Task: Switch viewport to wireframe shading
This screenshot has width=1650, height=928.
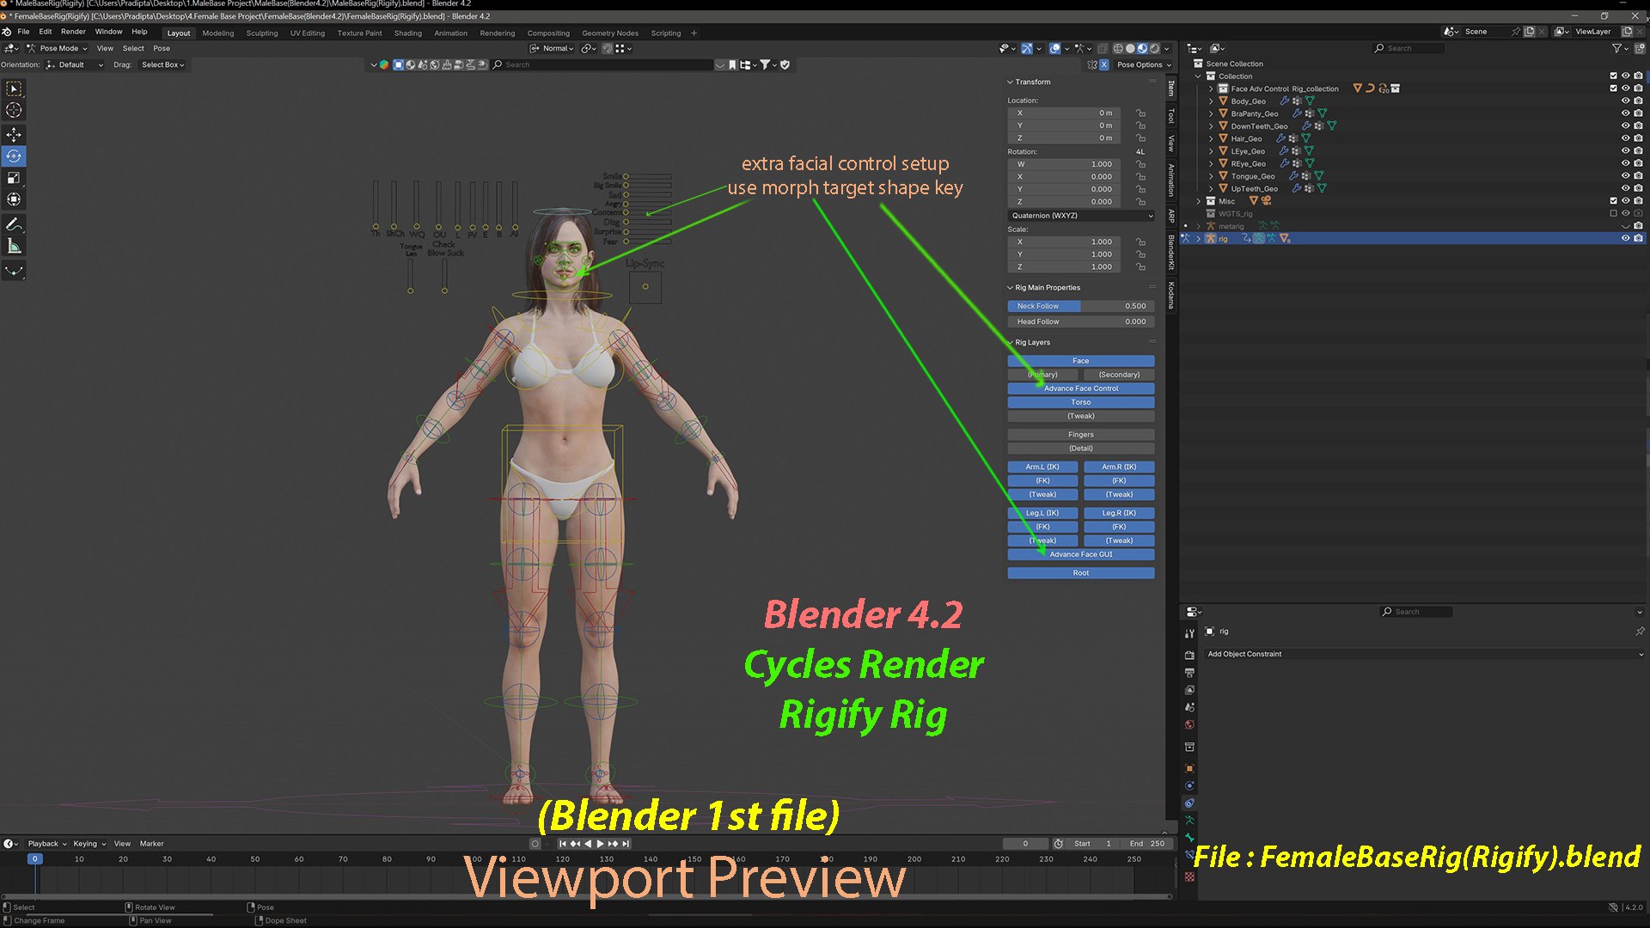Action: pyautogui.click(x=1118, y=48)
